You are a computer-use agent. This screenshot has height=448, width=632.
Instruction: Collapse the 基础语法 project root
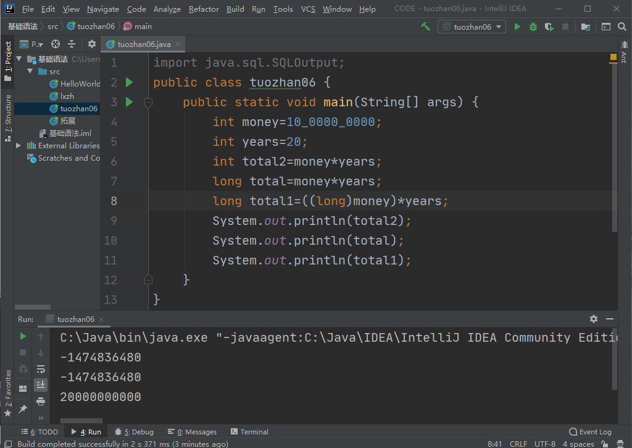point(19,59)
